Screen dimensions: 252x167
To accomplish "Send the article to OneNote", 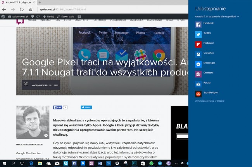I will pyautogui.click(x=204, y=74).
